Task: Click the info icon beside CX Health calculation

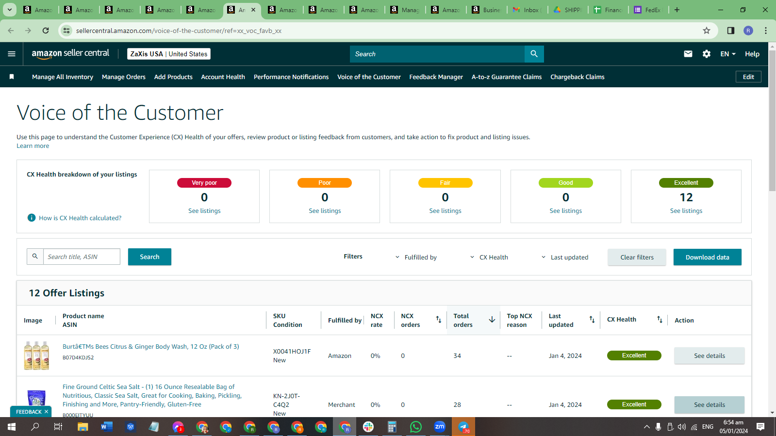Action: tap(32, 218)
